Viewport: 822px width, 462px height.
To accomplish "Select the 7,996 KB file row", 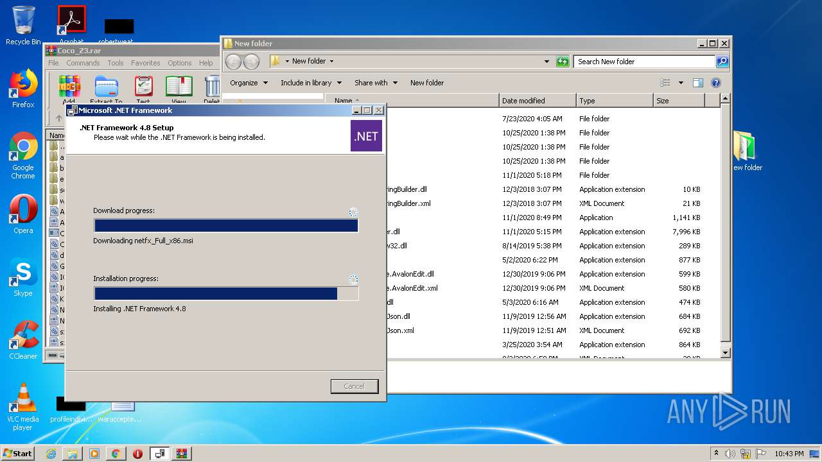I will click(552, 232).
